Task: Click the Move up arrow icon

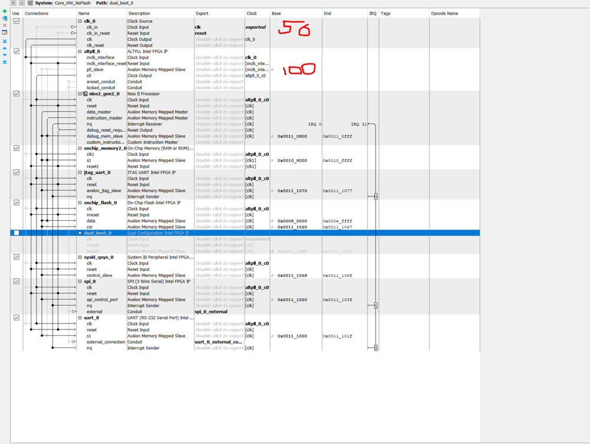Action: (5, 48)
